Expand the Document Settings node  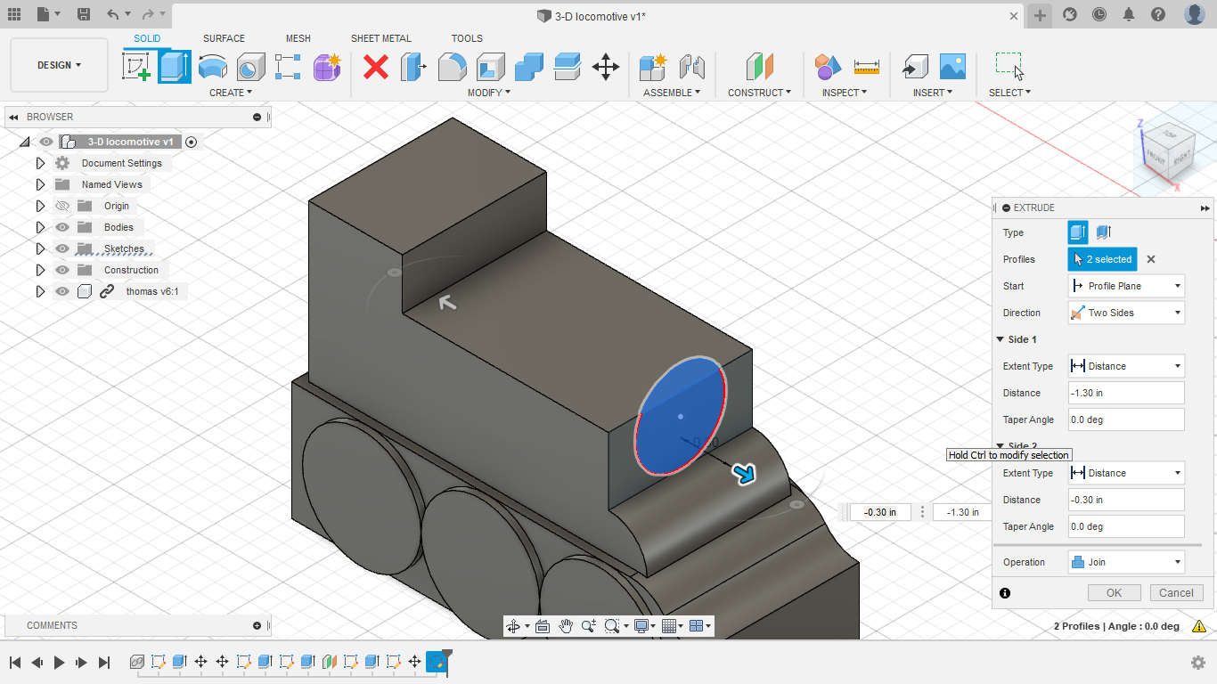click(x=40, y=163)
